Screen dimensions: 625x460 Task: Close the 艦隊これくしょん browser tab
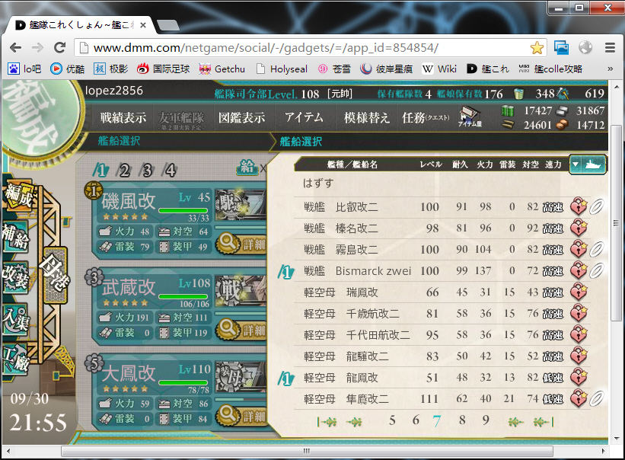pos(143,25)
